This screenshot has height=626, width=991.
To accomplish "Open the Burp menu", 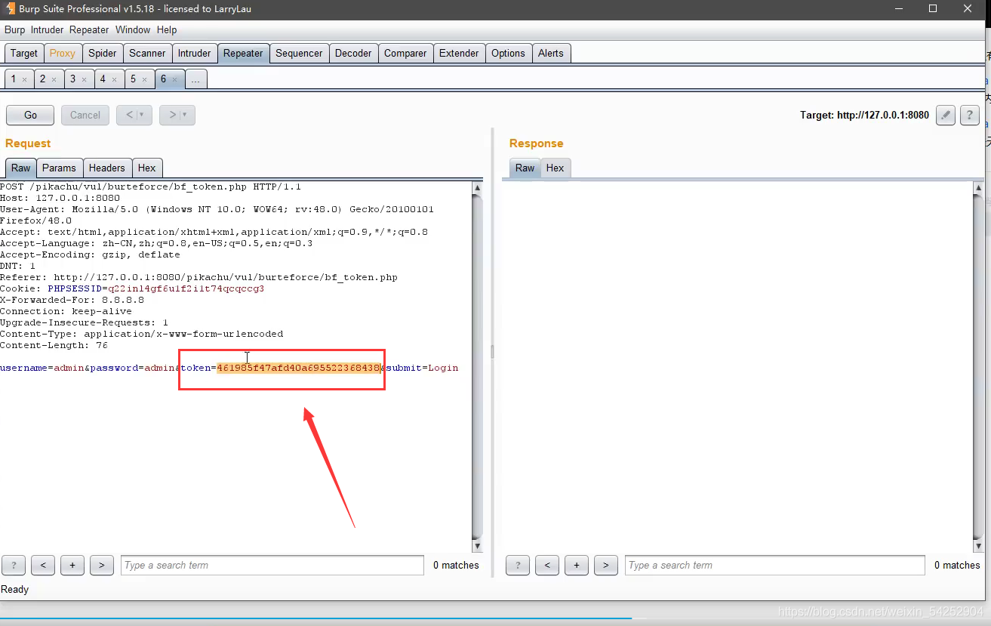I will [x=14, y=30].
